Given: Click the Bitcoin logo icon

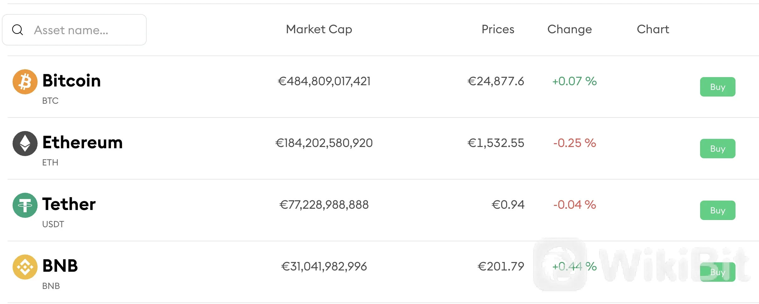Looking at the screenshot, I should (25, 82).
